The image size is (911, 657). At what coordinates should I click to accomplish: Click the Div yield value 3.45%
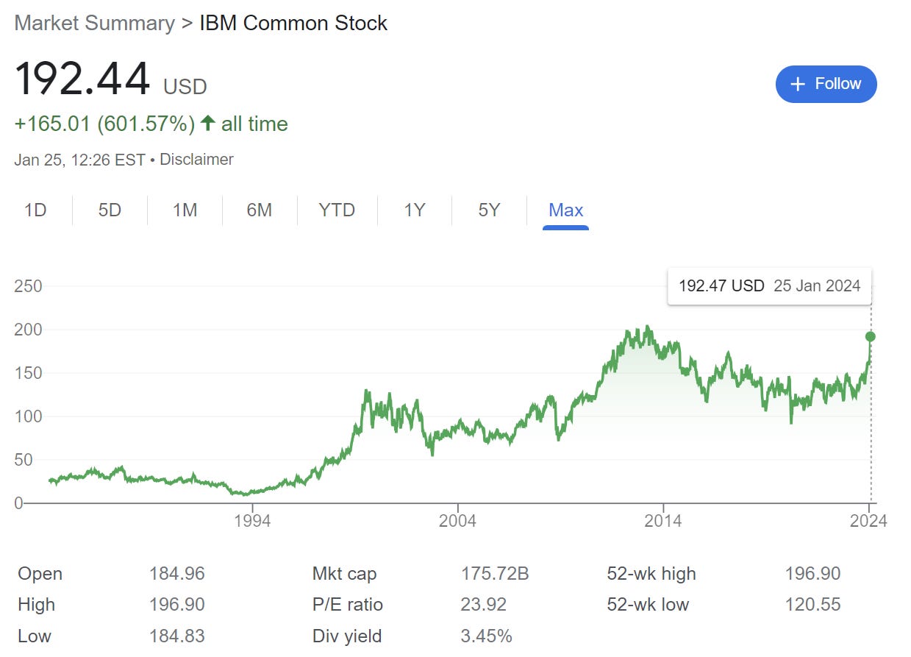(486, 636)
